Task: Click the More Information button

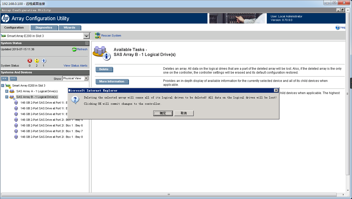Action: 112,82
